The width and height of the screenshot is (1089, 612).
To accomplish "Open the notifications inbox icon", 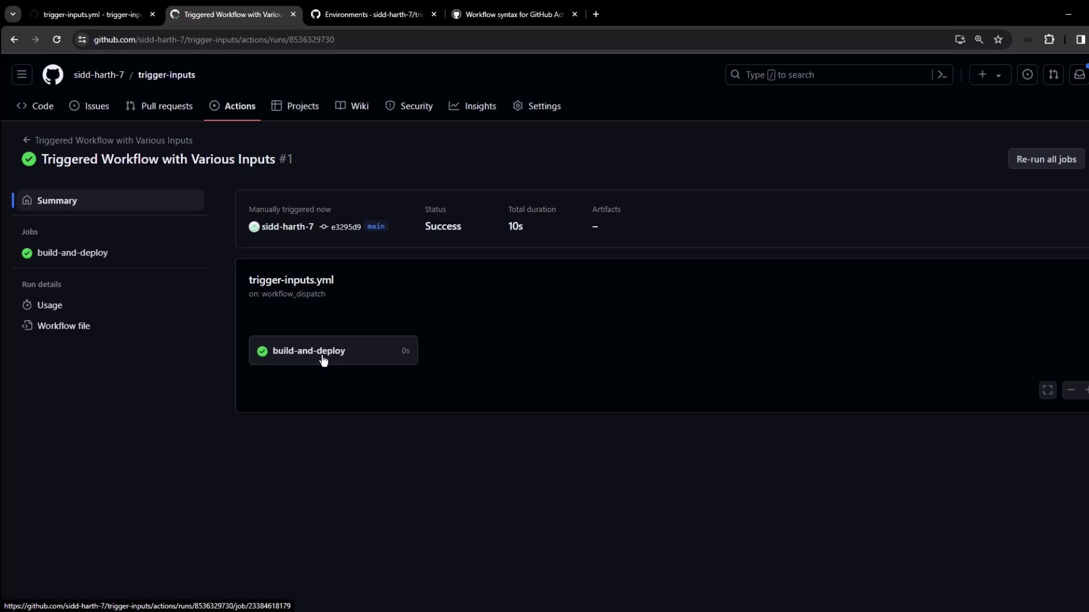I will point(1079,75).
